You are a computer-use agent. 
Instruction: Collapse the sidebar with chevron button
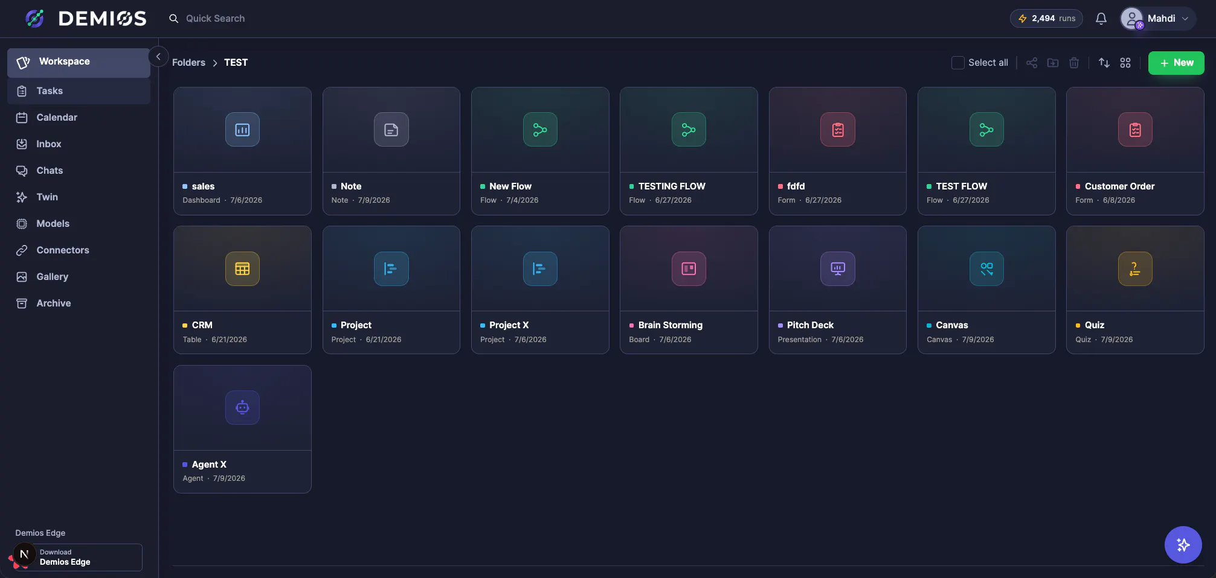158,57
